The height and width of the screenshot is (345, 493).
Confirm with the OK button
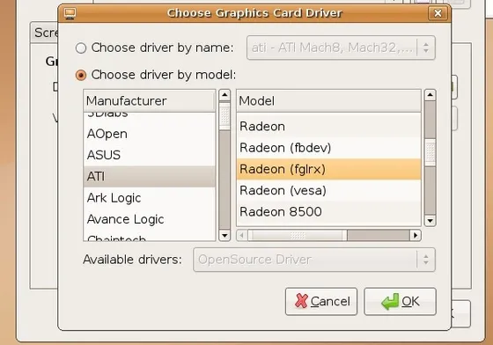coord(400,301)
